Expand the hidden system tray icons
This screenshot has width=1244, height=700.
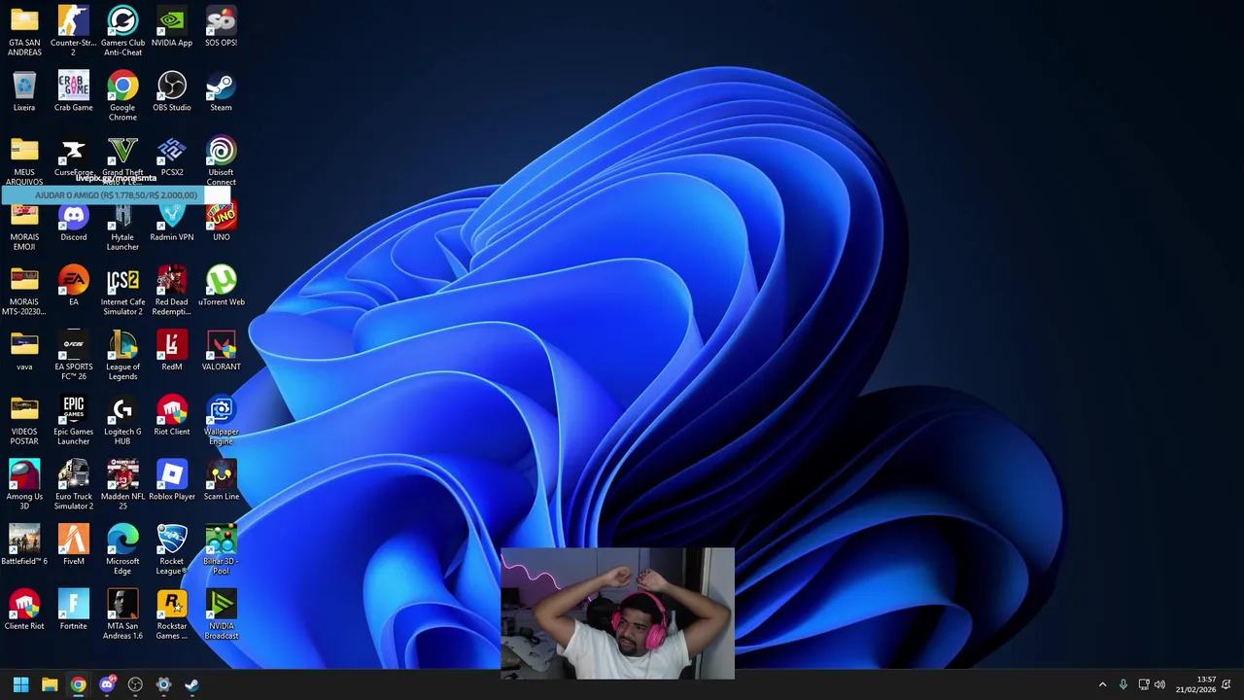(1102, 685)
